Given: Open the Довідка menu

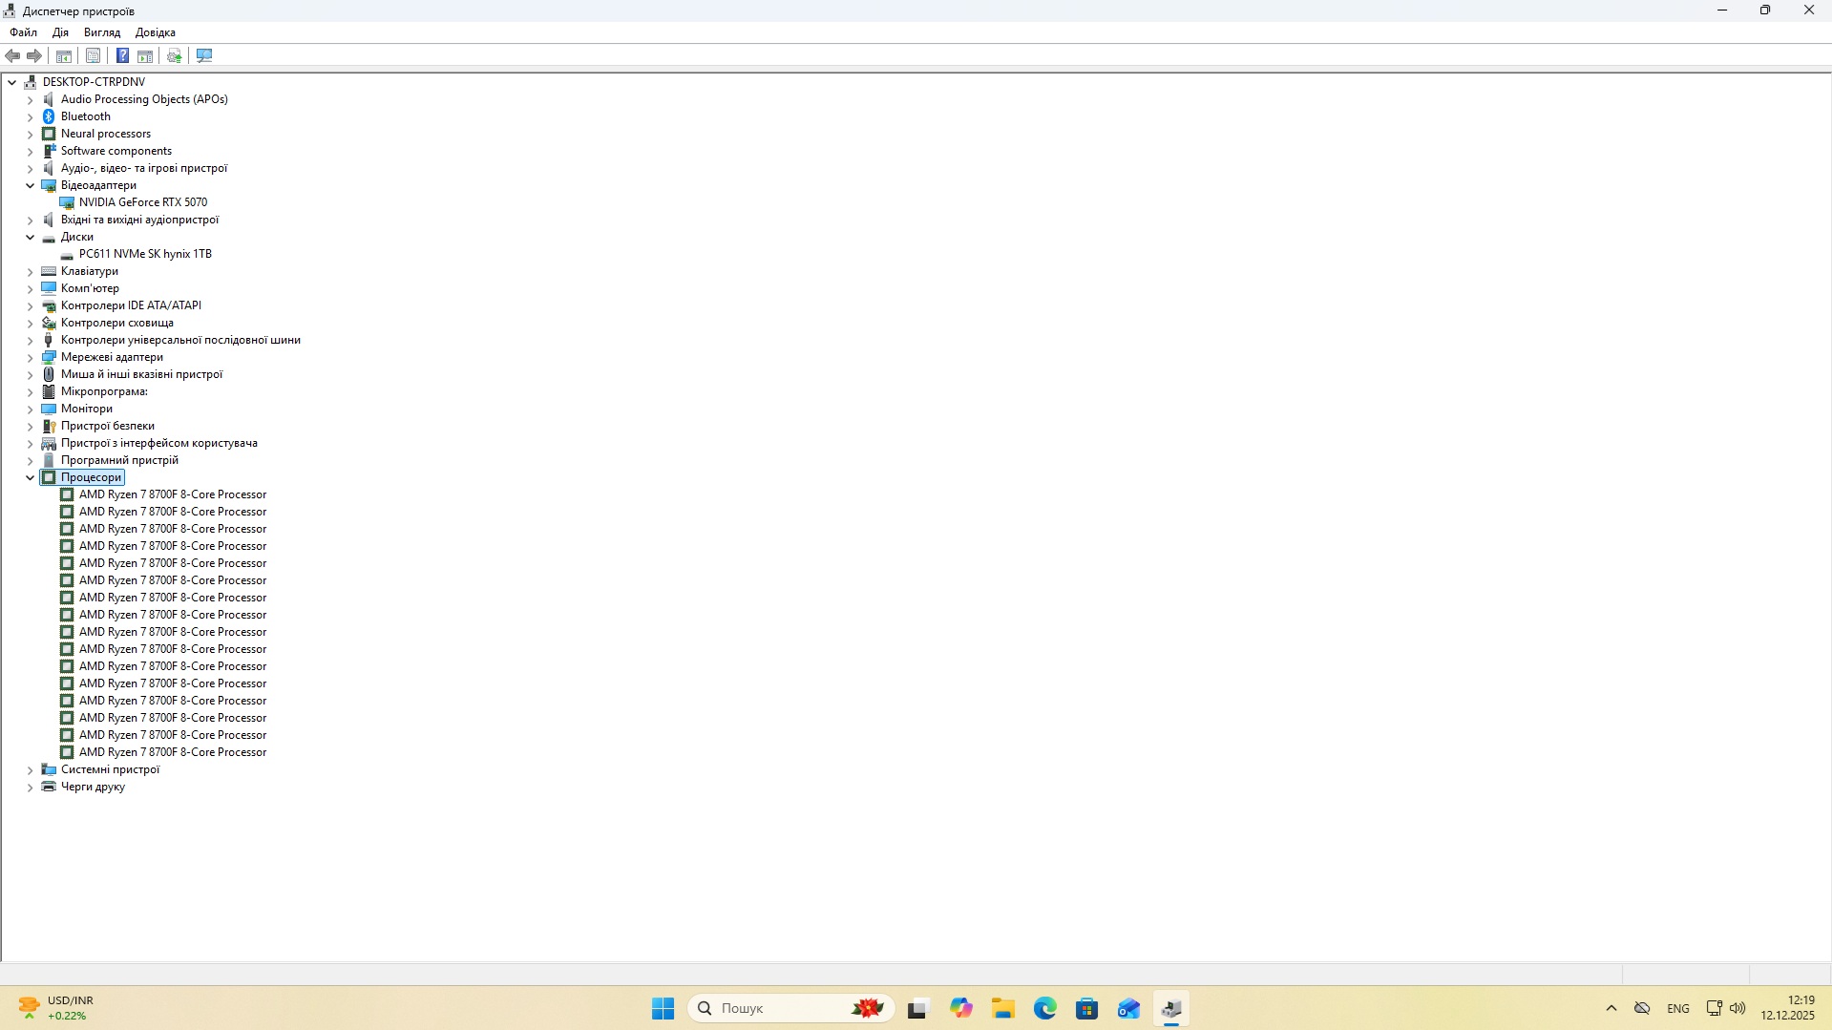Looking at the screenshot, I should [155, 32].
